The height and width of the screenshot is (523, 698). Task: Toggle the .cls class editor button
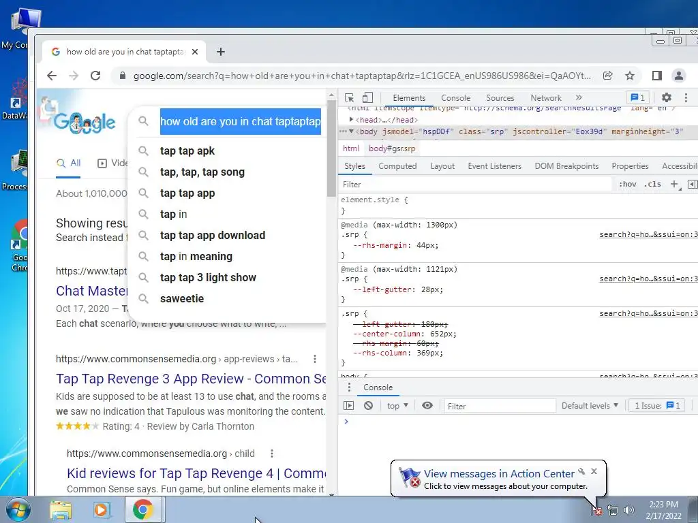[652, 184]
